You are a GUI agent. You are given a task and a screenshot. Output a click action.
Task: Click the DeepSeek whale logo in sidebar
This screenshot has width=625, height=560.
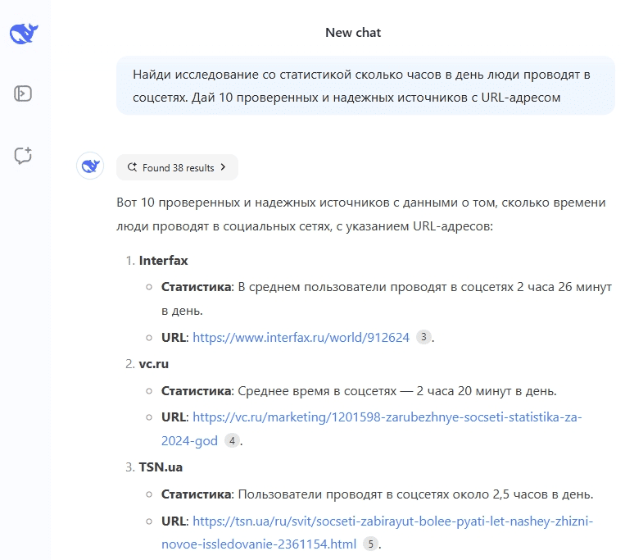click(x=24, y=34)
